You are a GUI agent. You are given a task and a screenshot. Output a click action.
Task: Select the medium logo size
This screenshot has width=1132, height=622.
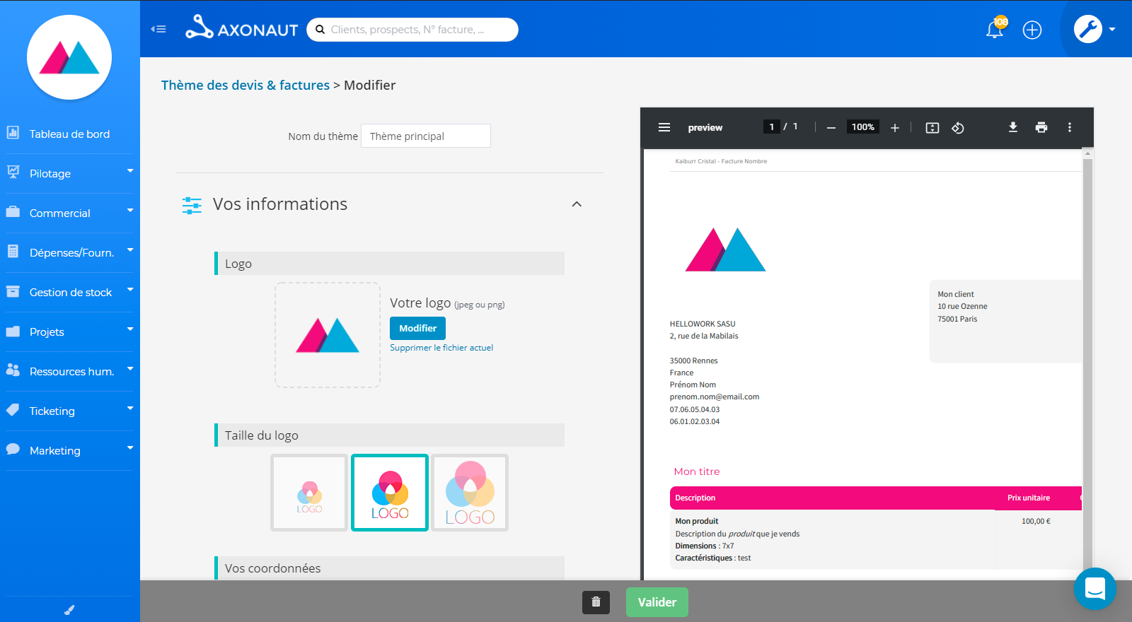point(390,493)
